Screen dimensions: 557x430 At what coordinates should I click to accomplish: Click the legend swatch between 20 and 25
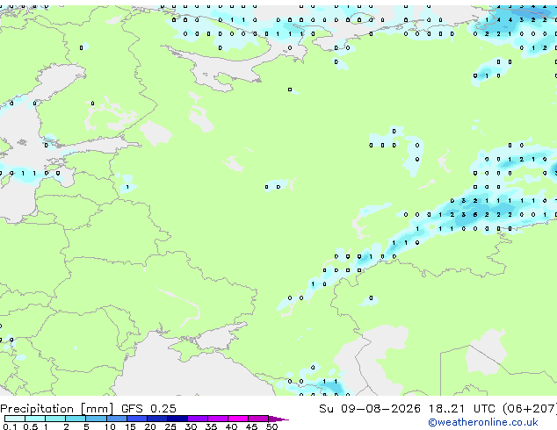click(x=157, y=419)
